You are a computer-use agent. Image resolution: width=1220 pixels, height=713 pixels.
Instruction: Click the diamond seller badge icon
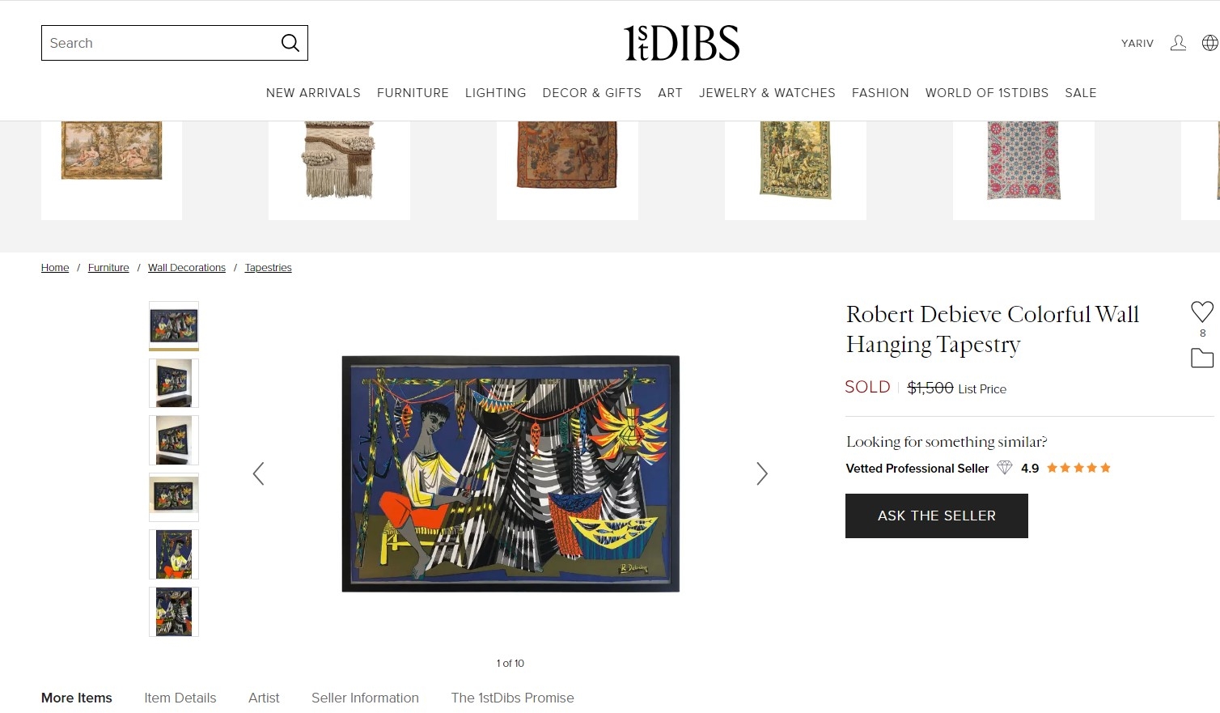(x=1005, y=468)
